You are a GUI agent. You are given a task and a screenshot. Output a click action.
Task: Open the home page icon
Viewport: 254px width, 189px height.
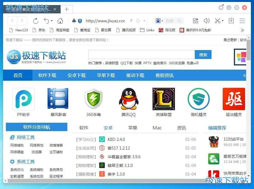(60, 21)
